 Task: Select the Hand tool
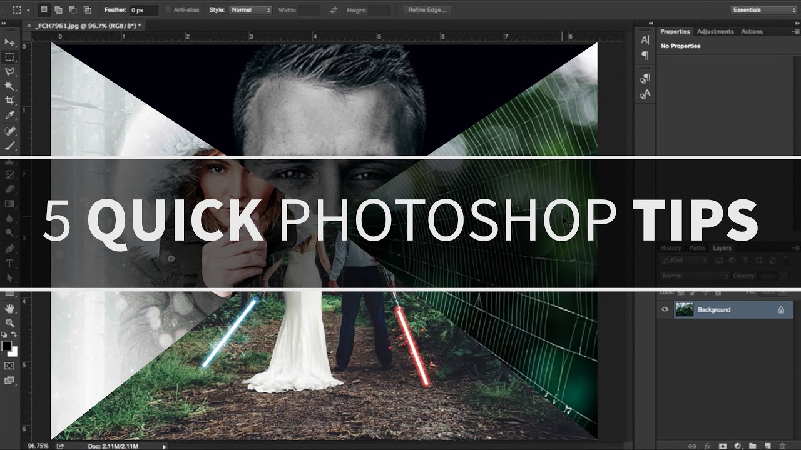coord(9,308)
